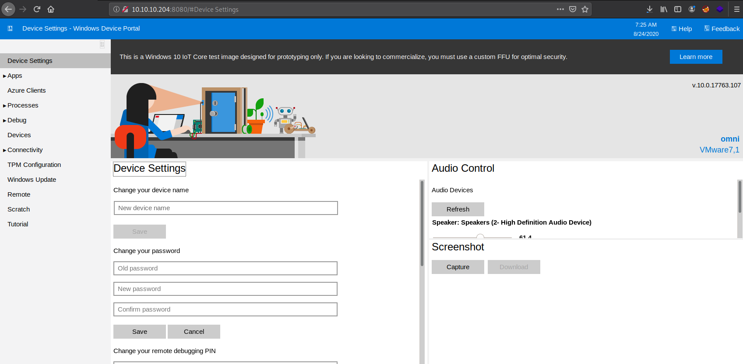Open the browser home page icon
Viewport: 743px width, 364px height.
51,9
